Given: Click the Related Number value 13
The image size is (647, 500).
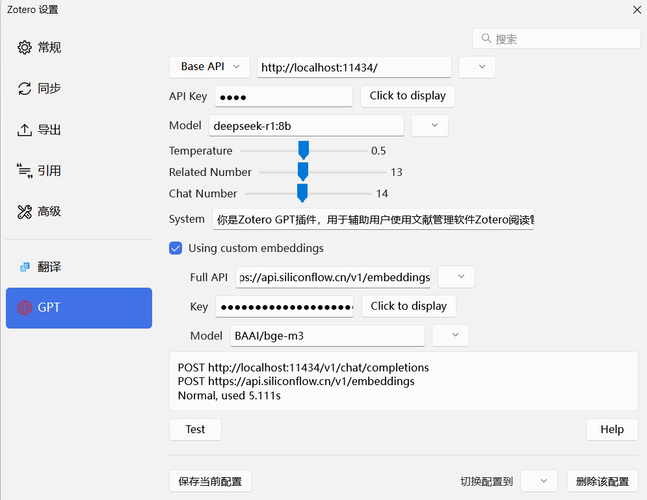Looking at the screenshot, I should click(x=396, y=172).
